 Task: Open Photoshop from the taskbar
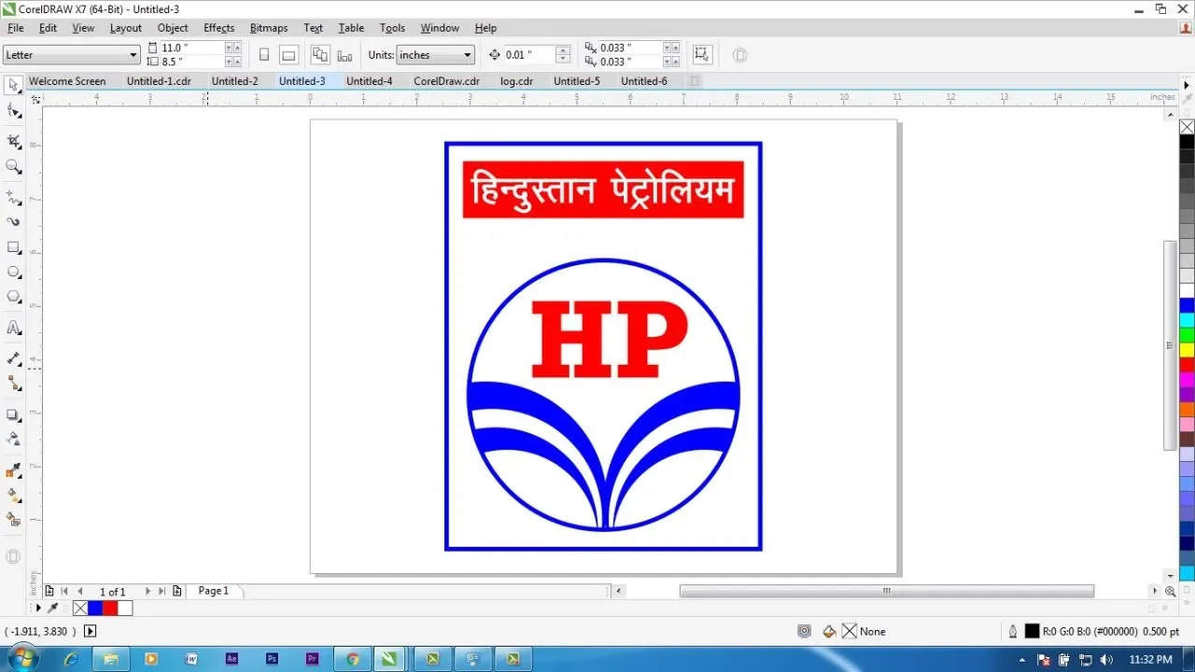coord(272,658)
